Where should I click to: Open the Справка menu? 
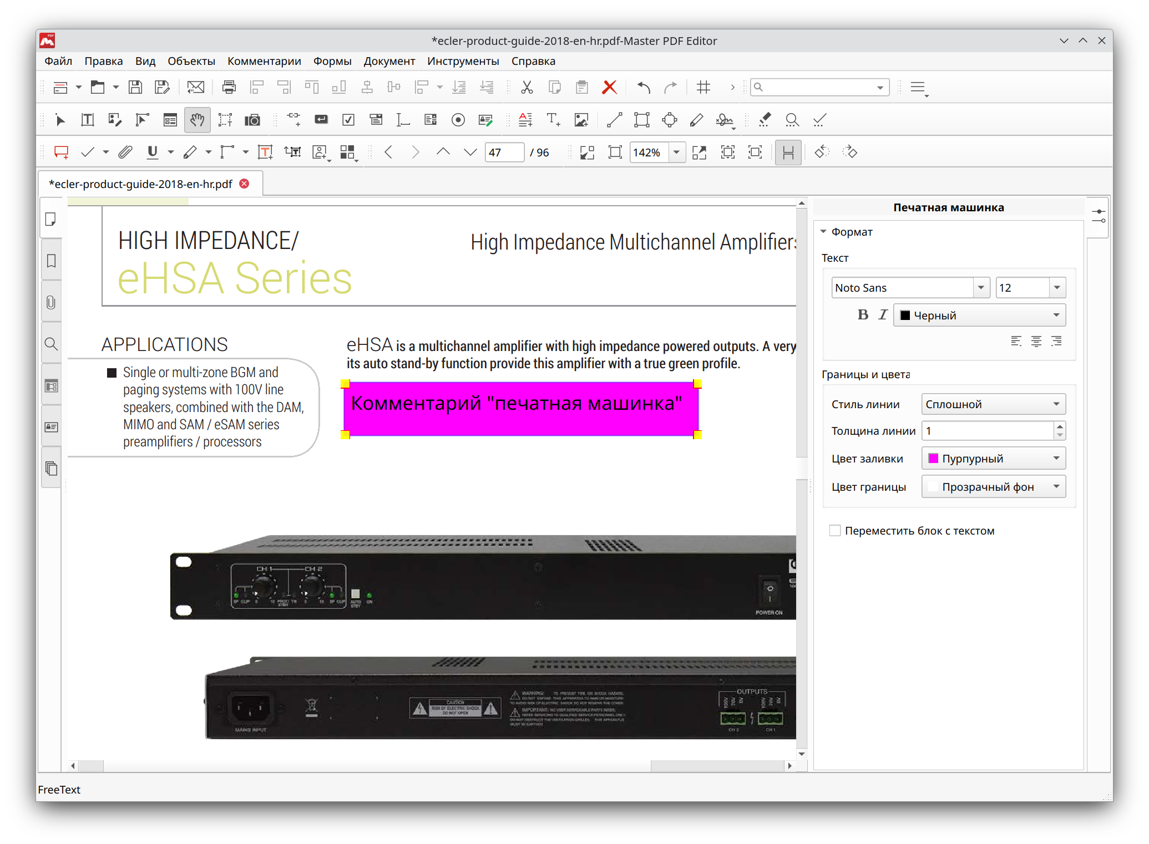[x=533, y=61]
